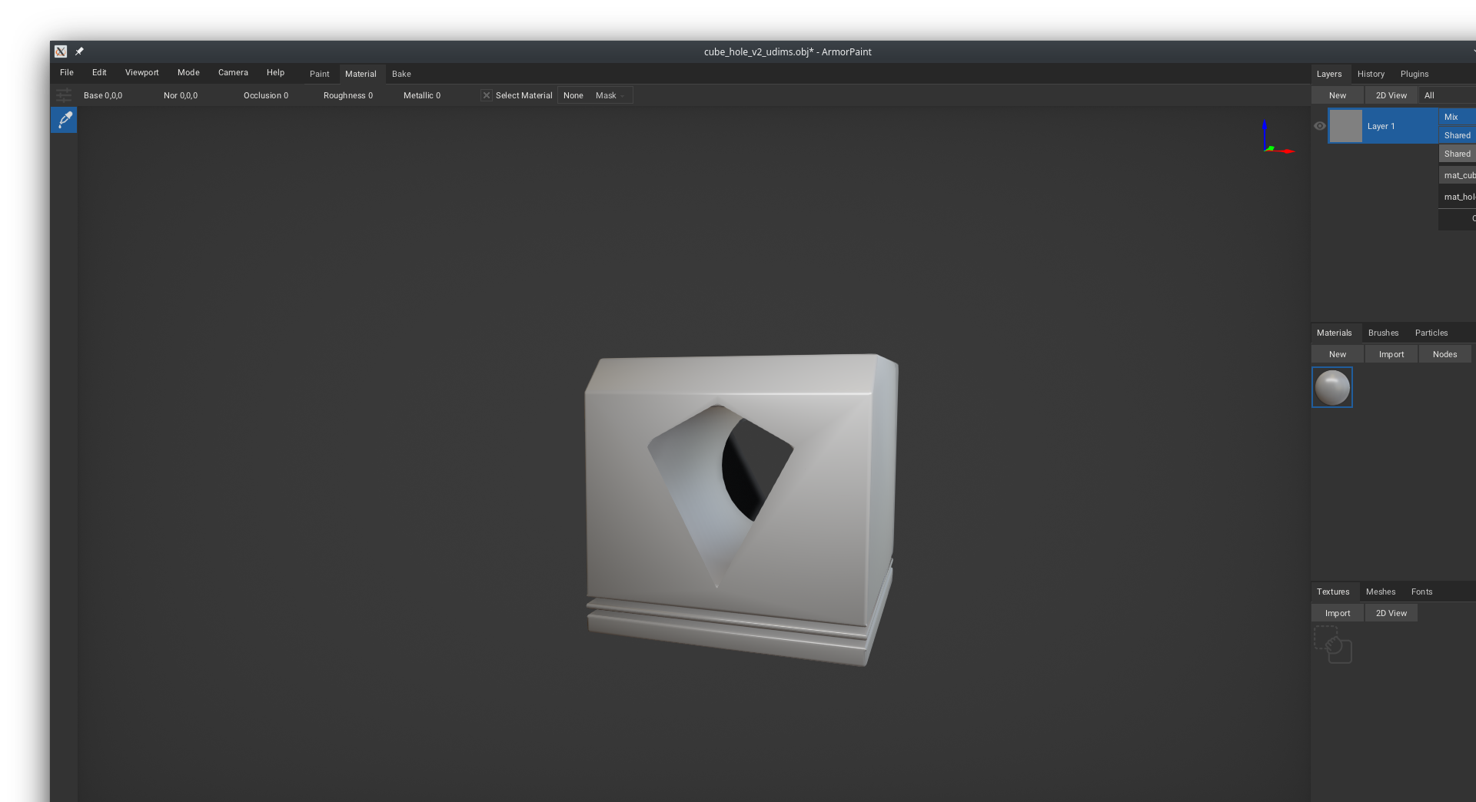
Task: Switch to the Bake tab
Action: (401, 74)
